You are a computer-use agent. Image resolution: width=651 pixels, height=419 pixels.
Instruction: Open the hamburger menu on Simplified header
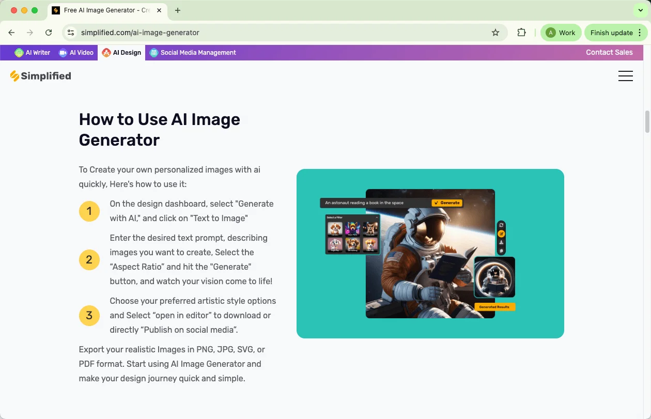tap(625, 76)
